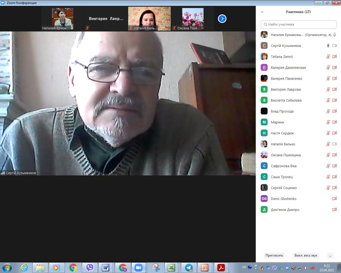Click microphone icon for Наталия Ермакова organizer
The image size is (341, 273).
335,35
